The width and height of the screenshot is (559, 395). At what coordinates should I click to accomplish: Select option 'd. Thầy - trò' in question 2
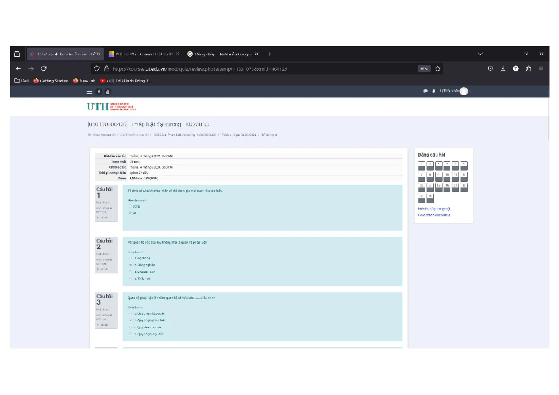tap(130, 279)
